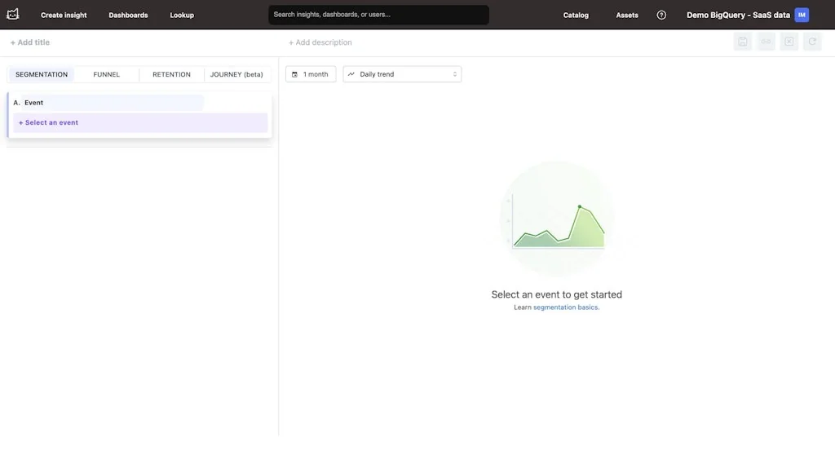Open the 1 month date range picker
This screenshot has width=835, height=473.
[311, 74]
